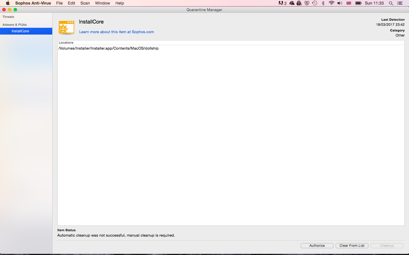Click the Authorize button
Image resolution: width=409 pixels, height=255 pixels.
coord(317,246)
